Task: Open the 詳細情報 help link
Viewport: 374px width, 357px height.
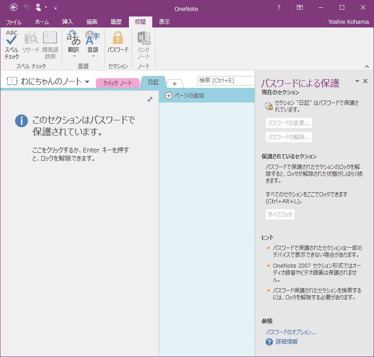Action: [287, 342]
